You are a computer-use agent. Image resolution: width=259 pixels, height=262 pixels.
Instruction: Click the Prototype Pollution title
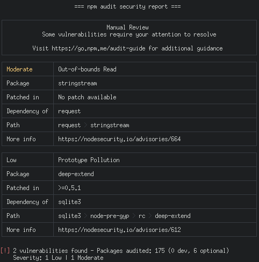point(89,160)
